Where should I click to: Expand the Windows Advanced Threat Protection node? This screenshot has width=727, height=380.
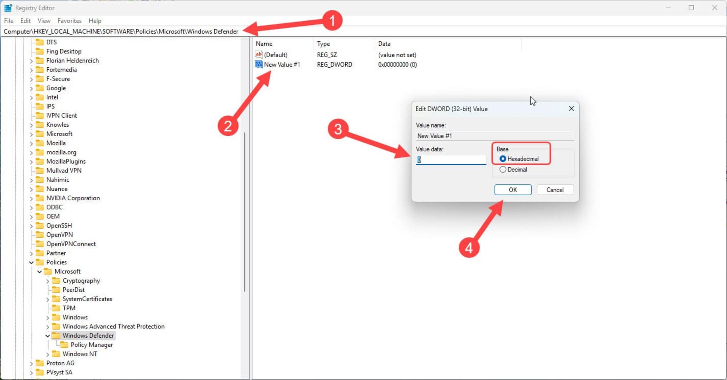(48, 327)
